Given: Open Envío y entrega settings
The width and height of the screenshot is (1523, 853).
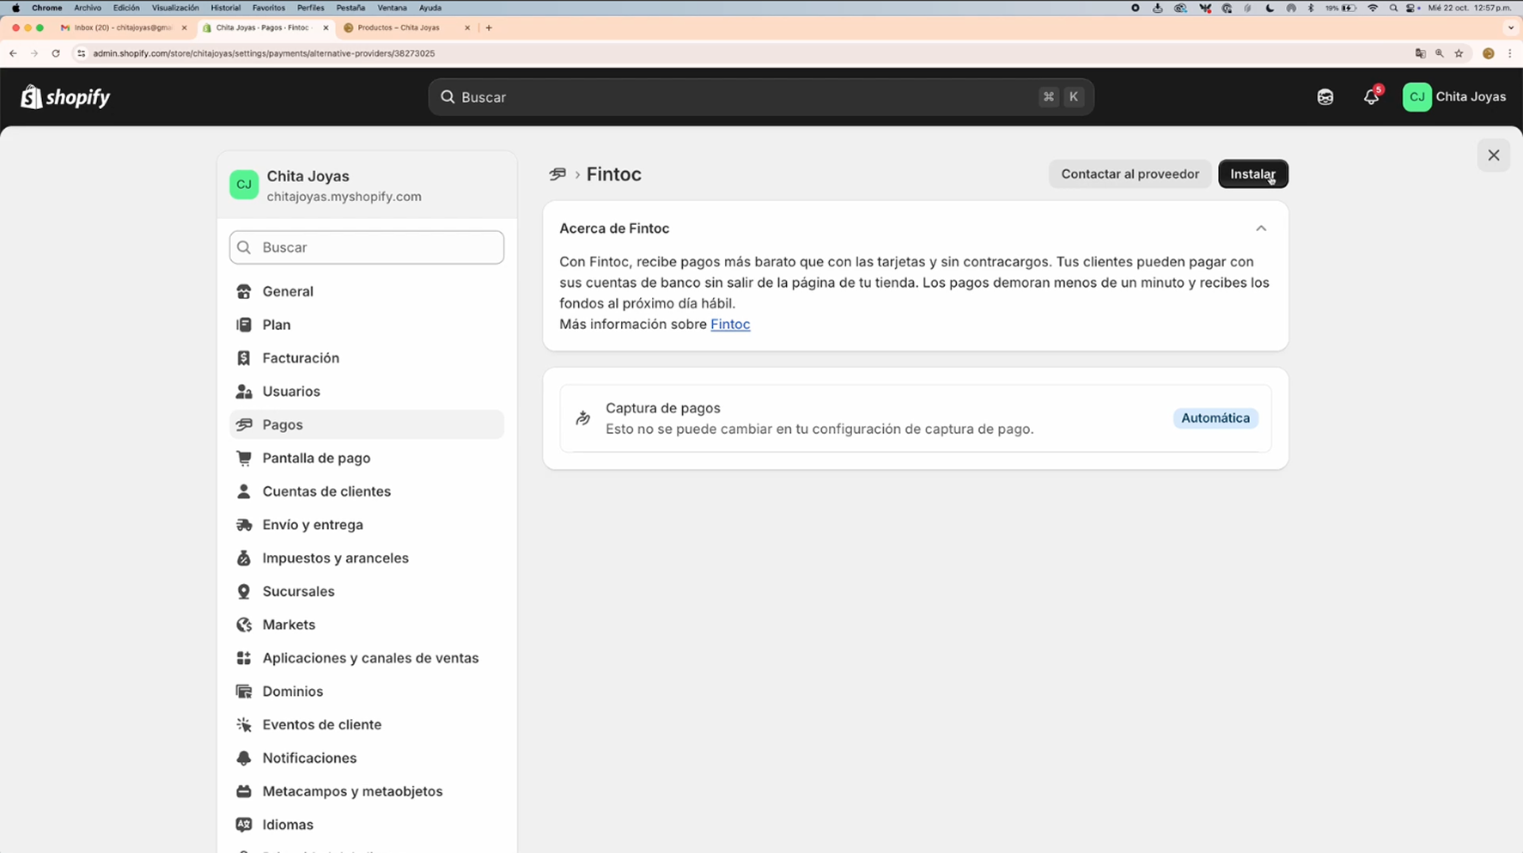Looking at the screenshot, I should pos(367,525).
